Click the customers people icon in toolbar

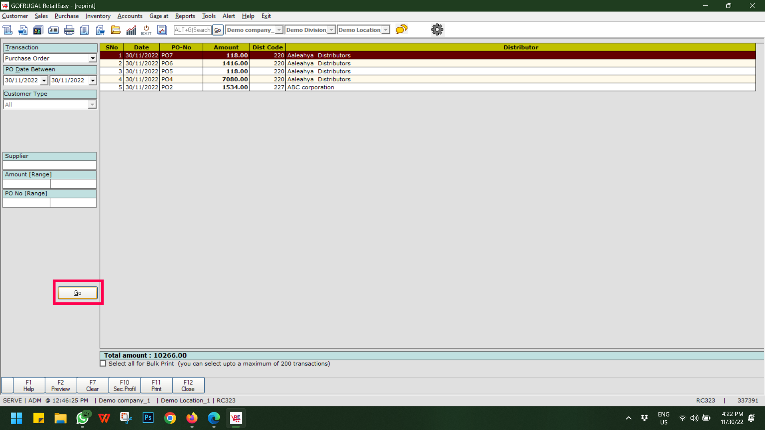coord(38,30)
